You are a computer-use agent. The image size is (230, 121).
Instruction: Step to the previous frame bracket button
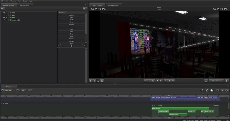pyautogui.click(x=149, y=81)
